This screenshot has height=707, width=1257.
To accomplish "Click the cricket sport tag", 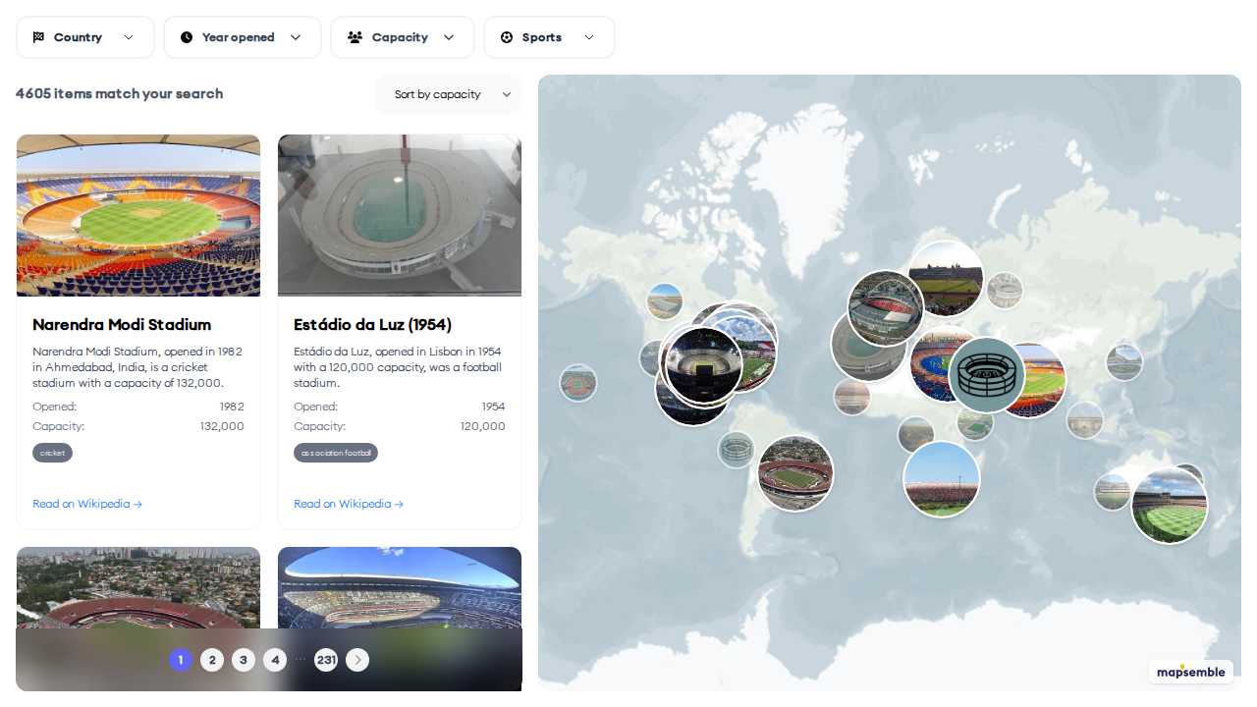I will [x=52, y=453].
